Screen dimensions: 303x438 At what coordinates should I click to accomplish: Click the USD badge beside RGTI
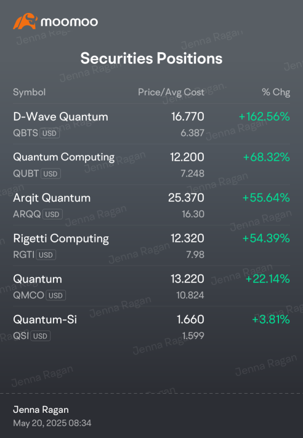pyautogui.click(x=46, y=255)
